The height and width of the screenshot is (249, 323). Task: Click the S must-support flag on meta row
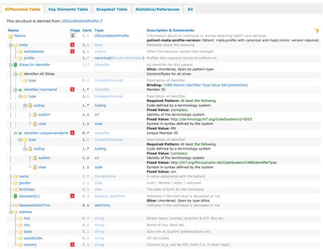72,45
